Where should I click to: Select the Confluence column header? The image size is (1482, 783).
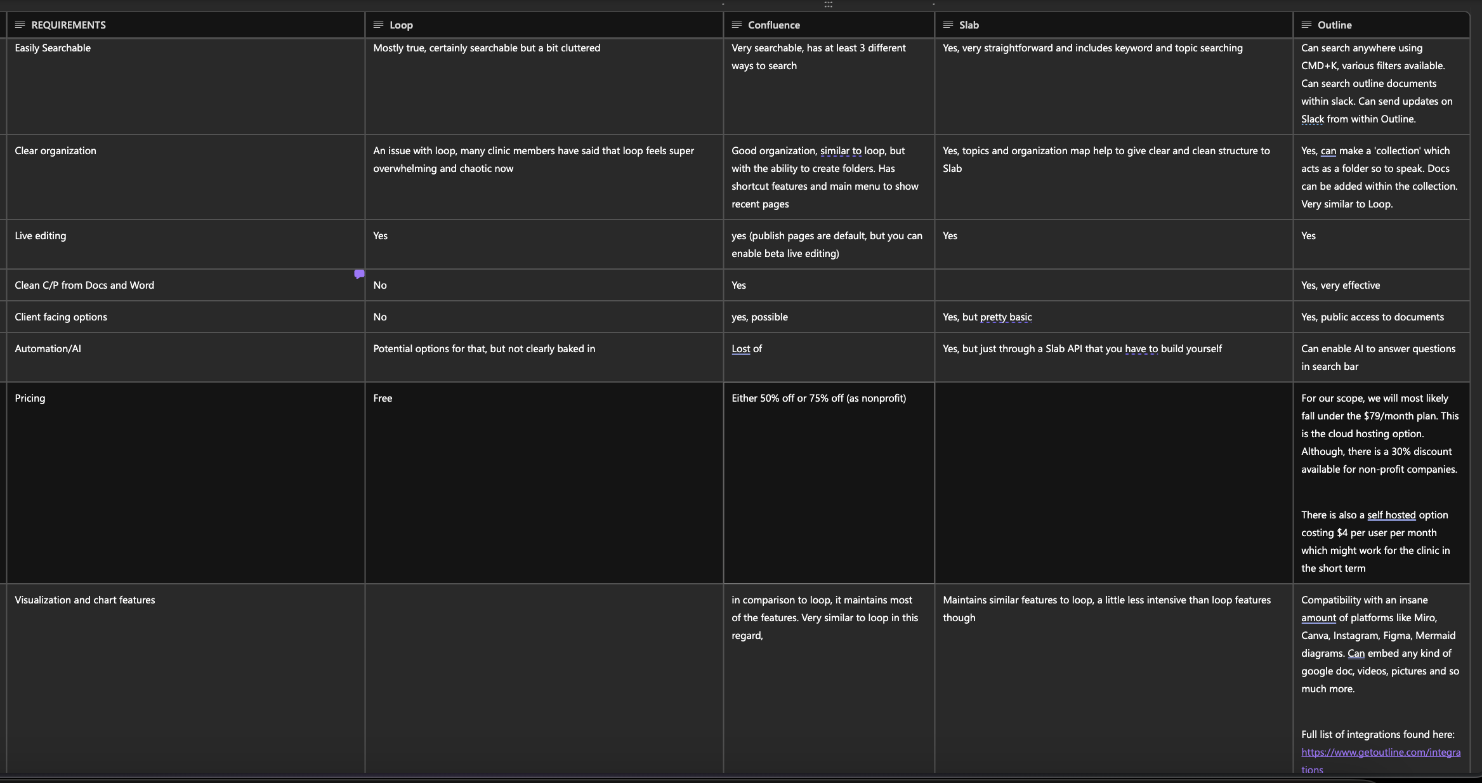(829, 25)
